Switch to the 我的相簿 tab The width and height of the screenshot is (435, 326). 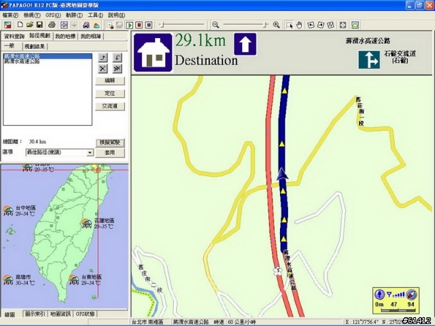click(91, 36)
